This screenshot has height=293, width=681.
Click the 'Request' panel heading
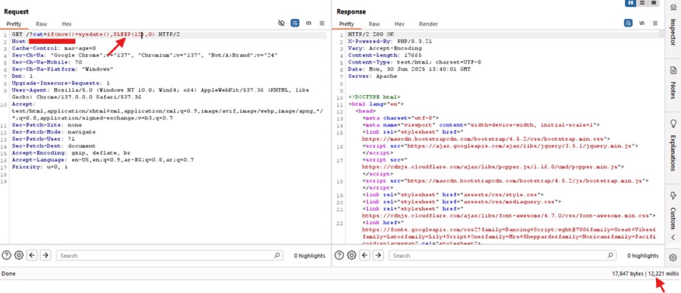16,12
